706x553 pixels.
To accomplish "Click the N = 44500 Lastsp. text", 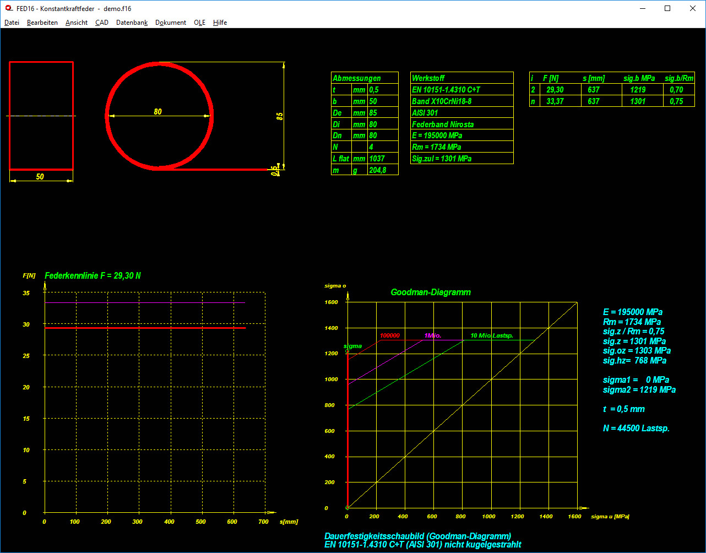I will coord(636,428).
